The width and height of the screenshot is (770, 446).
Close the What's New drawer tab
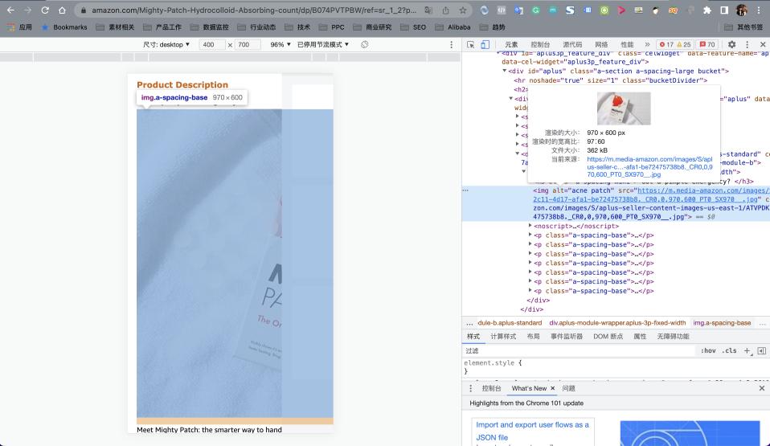552,388
